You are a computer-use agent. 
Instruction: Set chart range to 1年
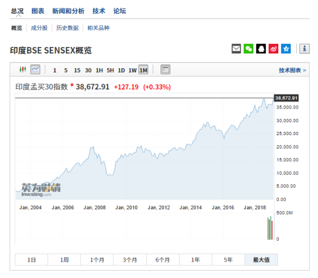tap(196, 259)
